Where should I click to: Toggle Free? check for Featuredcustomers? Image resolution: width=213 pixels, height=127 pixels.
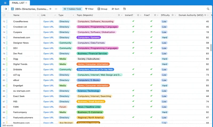[151, 117]
